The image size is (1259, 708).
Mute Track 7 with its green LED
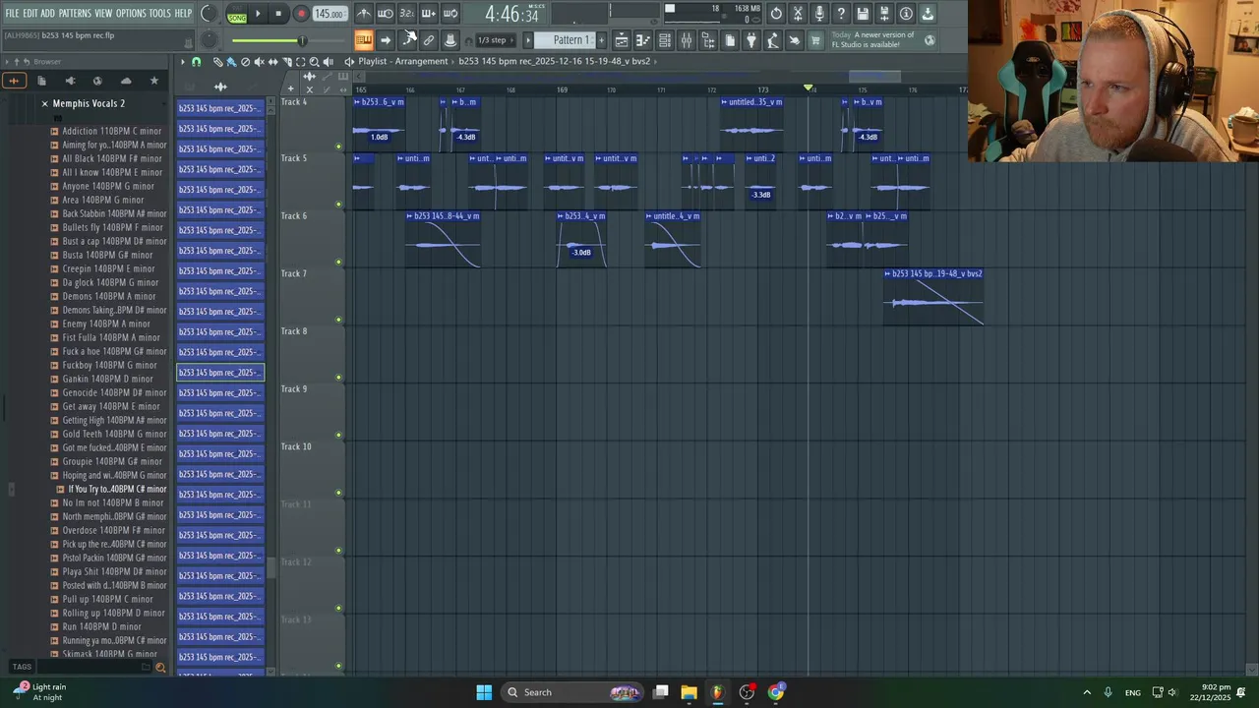click(x=338, y=320)
